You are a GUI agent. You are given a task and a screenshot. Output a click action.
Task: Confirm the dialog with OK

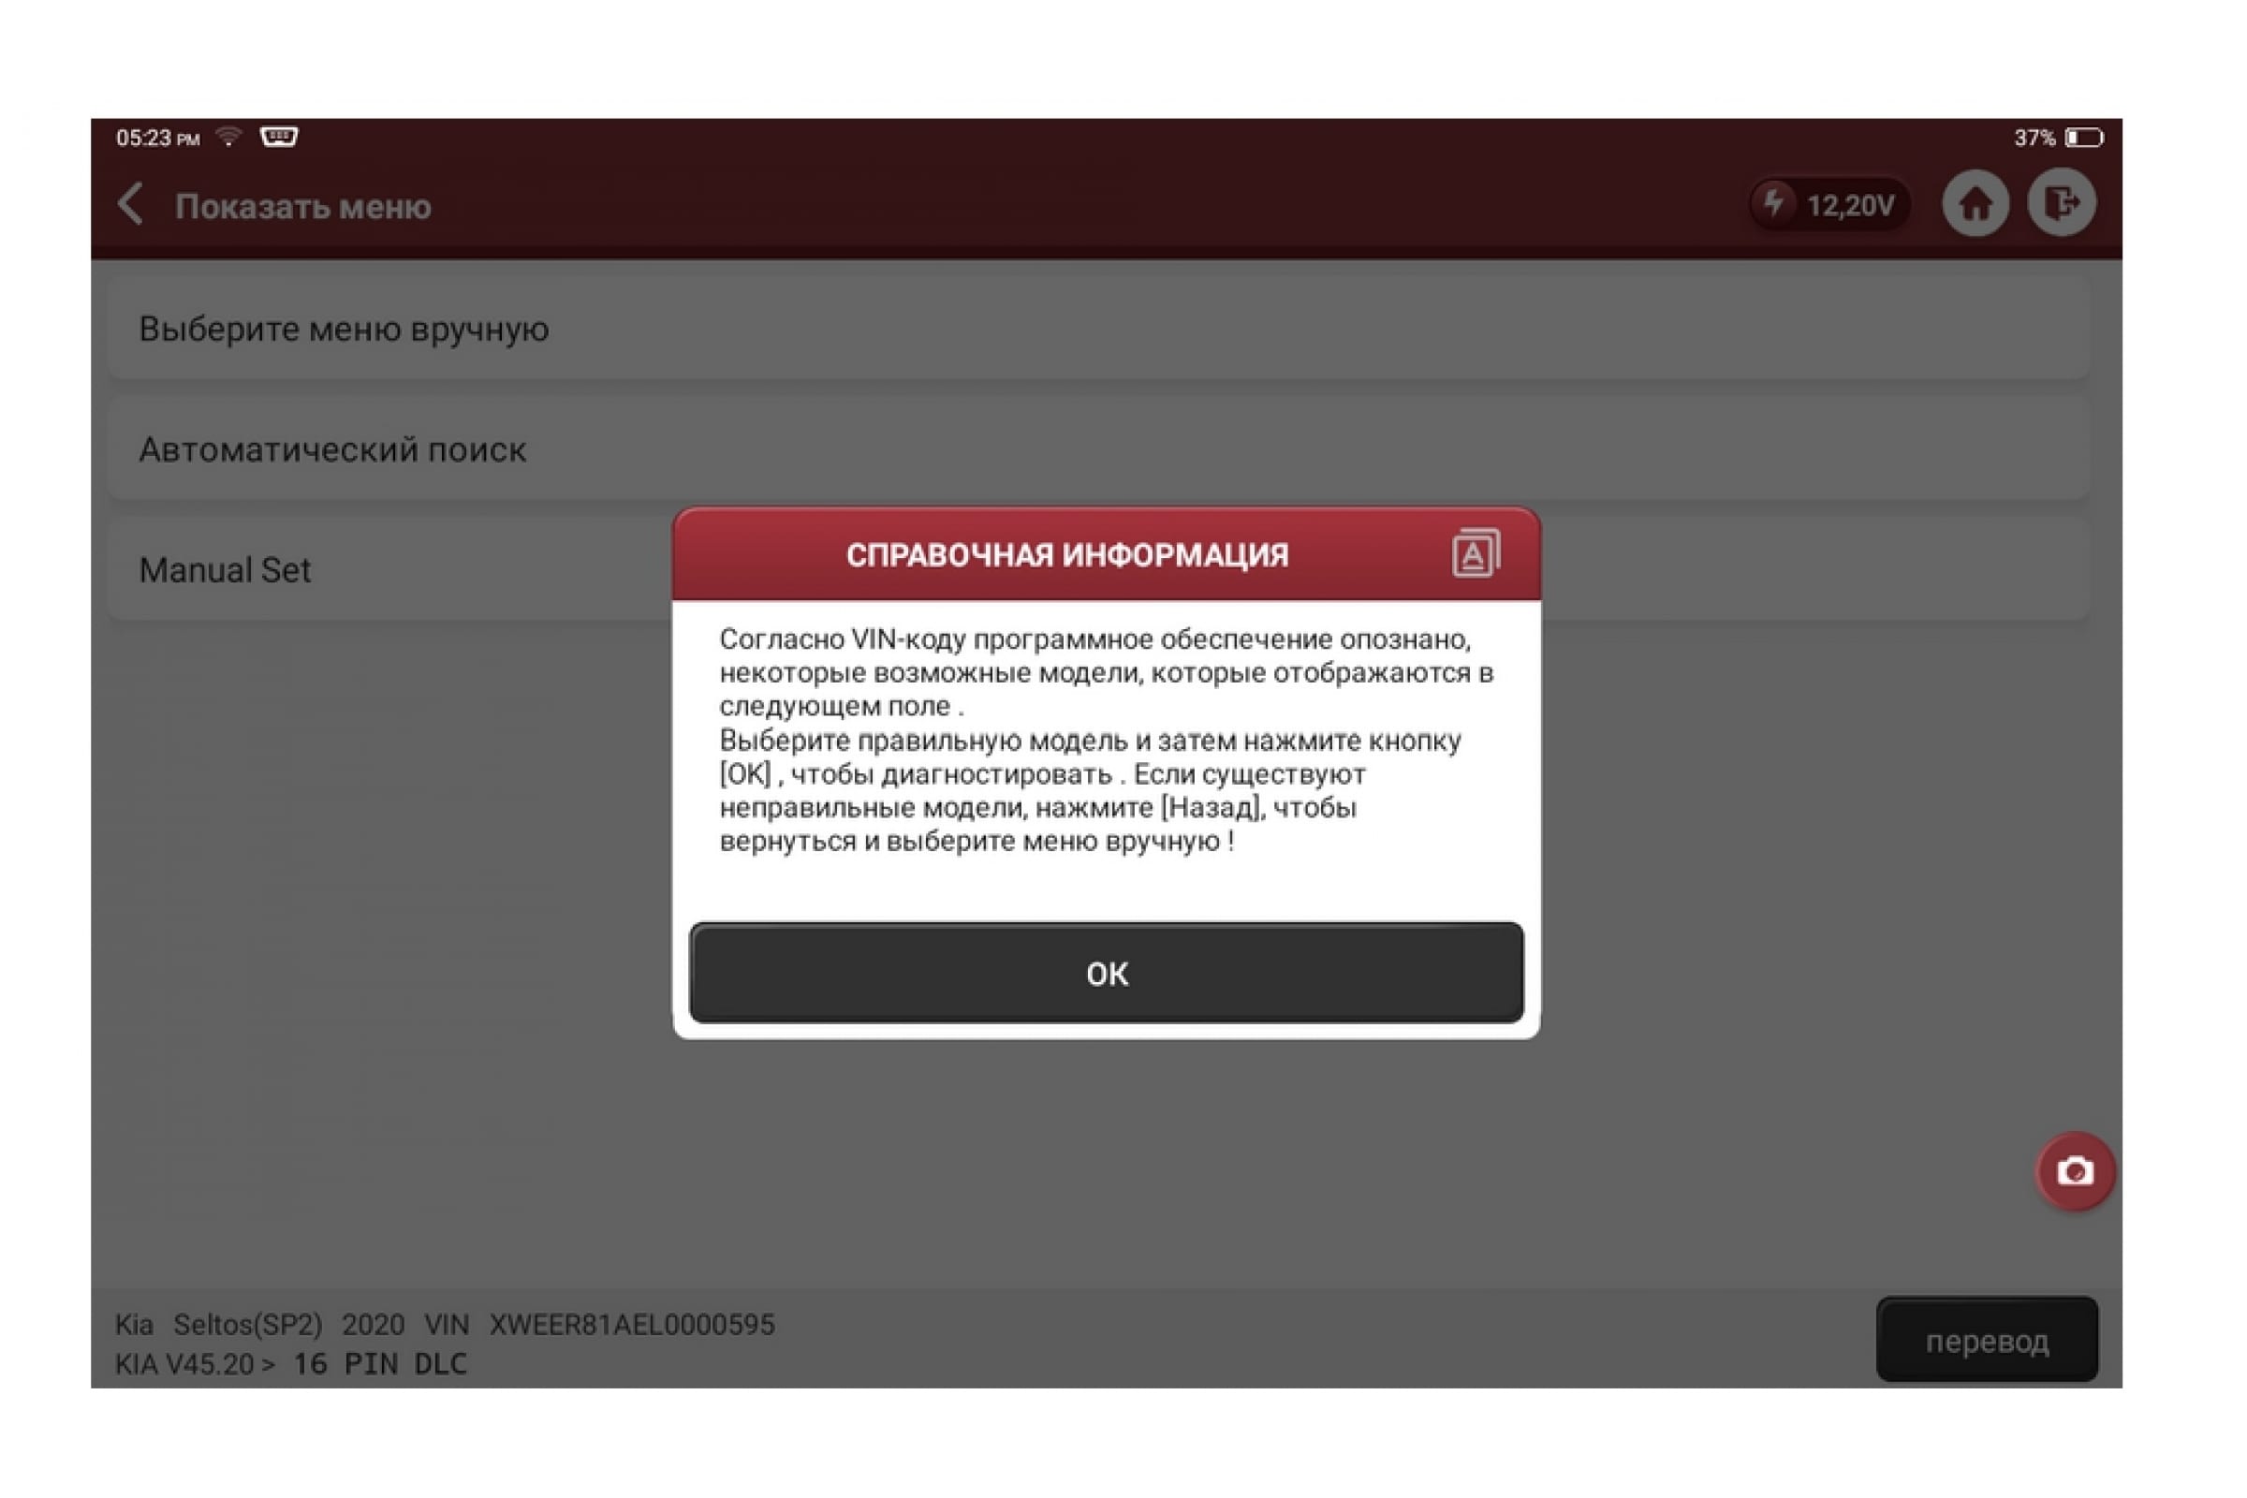(x=1107, y=973)
